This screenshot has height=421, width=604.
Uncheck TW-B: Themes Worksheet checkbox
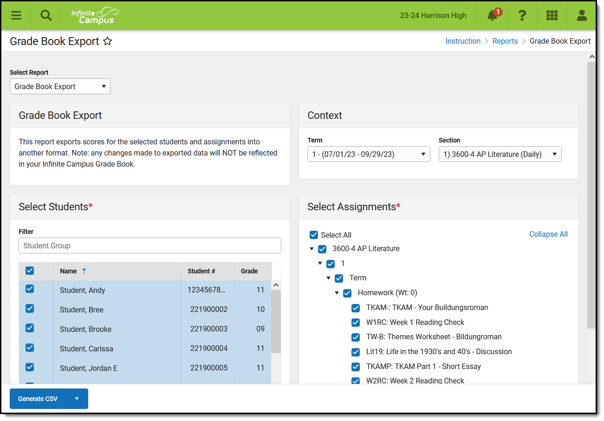coord(356,337)
